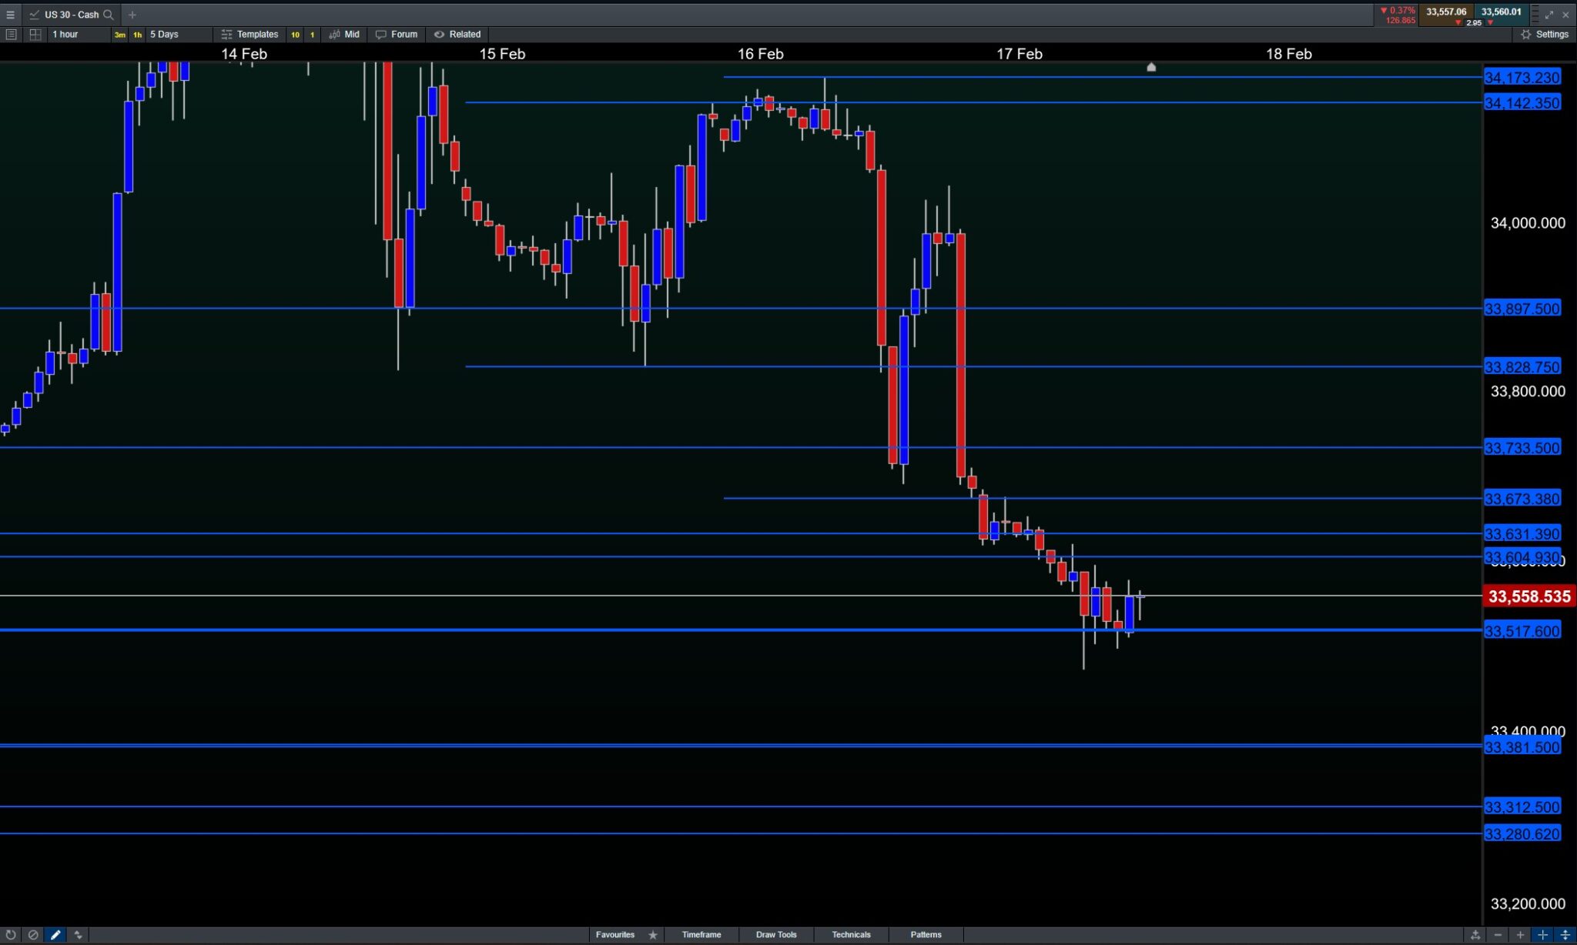Click the 33,517.600 price level label

(1522, 631)
